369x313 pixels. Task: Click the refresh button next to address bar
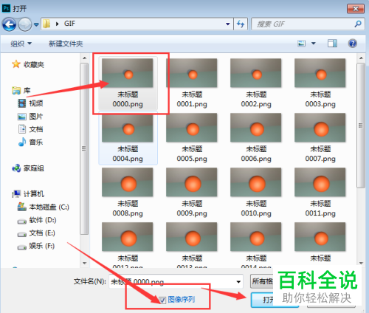tap(241, 24)
